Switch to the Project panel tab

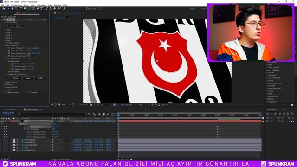tap(5, 13)
